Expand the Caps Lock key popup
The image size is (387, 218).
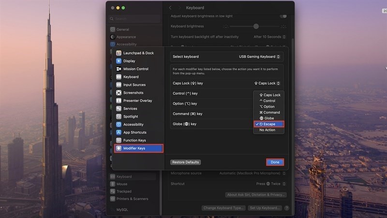[x=267, y=83]
